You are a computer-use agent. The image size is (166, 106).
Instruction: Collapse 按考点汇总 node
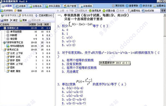tap(2, 50)
